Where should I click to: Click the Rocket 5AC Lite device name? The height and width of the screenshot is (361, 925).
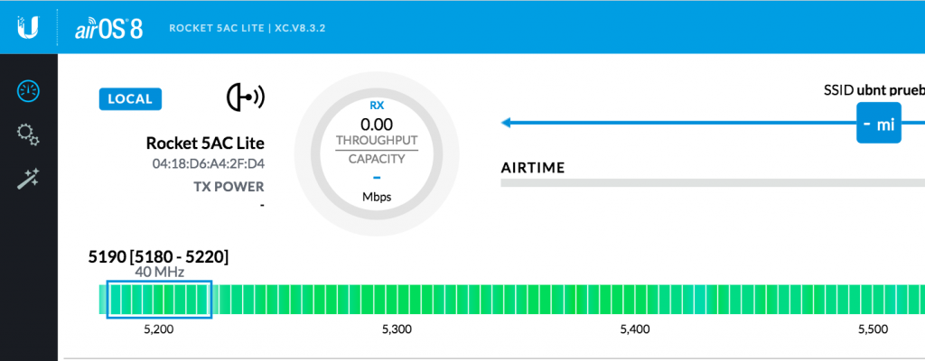[205, 143]
